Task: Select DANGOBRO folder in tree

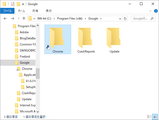Action: tap(25, 50)
